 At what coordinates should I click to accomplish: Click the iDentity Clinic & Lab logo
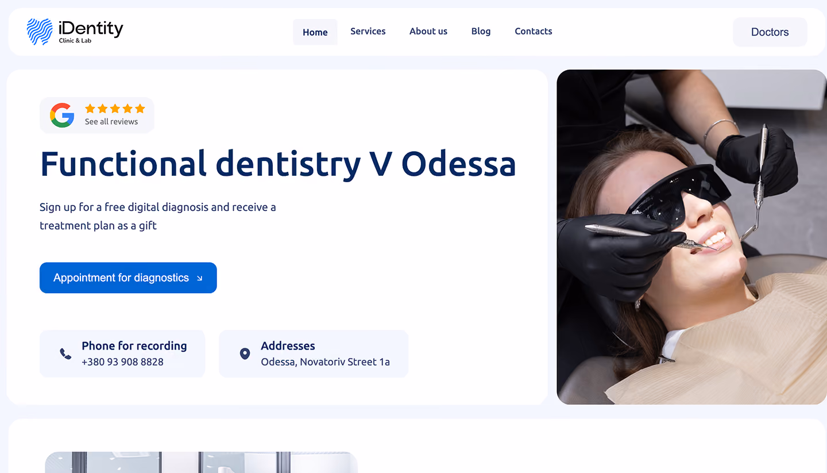point(75,32)
